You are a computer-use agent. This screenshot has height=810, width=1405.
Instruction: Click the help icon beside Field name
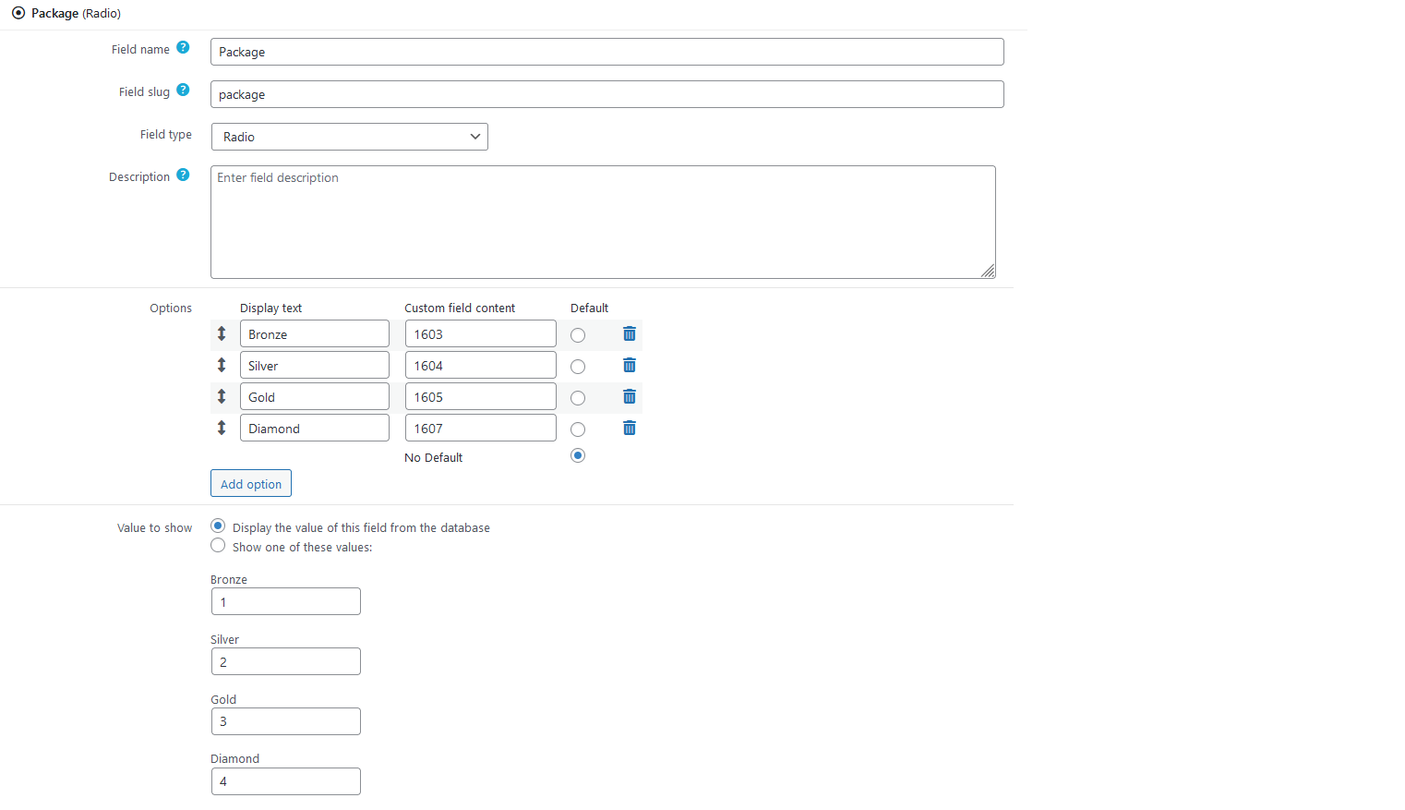[x=183, y=47]
